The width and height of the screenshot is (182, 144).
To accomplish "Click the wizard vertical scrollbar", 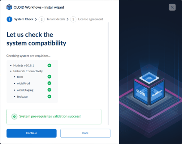I will [108, 74].
